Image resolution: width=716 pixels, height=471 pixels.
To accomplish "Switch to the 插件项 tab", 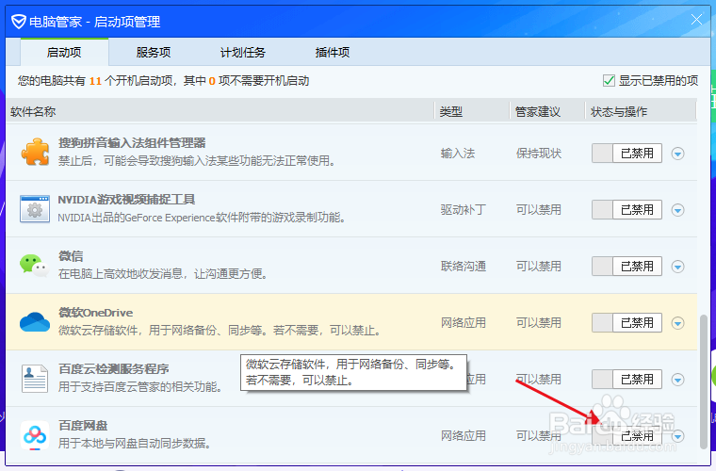I will tap(332, 52).
